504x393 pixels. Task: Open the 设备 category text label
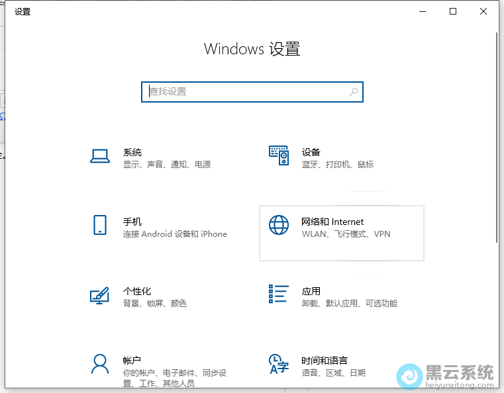click(311, 152)
